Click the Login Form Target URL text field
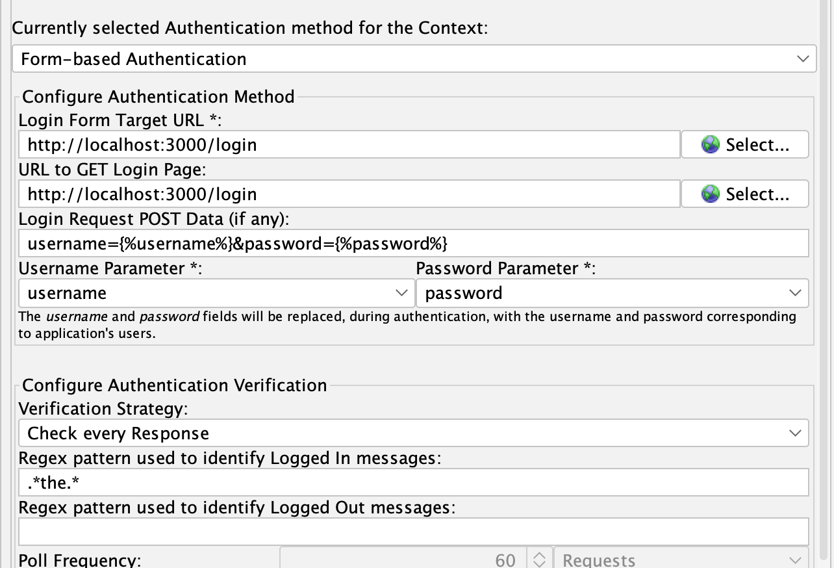834x568 pixels. (x=349, y=144)
